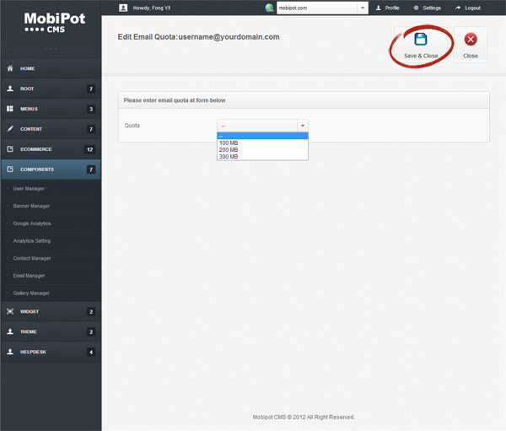Screen dimensions: 506x431
Task: Click the Helpdesk user icon
Action: click(10, 352)
